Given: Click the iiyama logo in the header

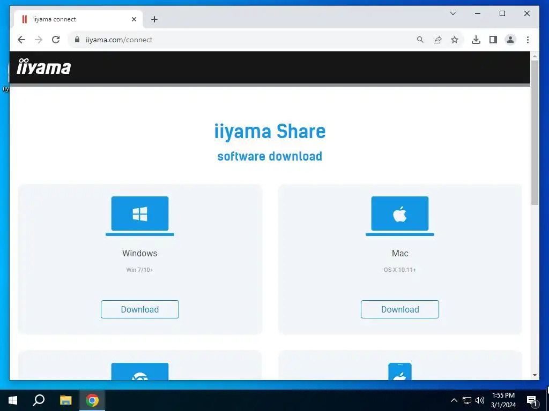Looking at the screenshot, I should (x=44, y=66).
